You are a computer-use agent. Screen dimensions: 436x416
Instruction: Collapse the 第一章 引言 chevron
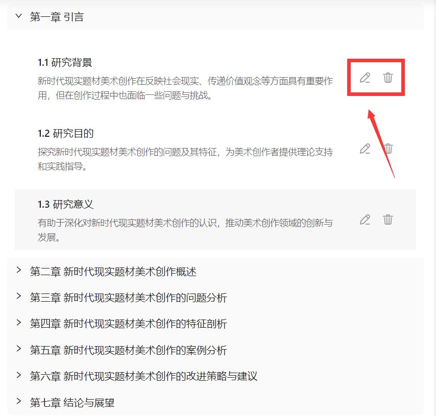(18, 16)
